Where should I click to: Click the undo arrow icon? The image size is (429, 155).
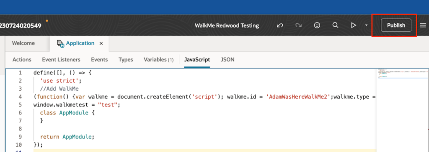point(279,25)
